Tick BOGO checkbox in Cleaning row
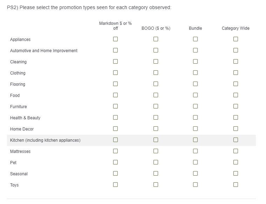This screenshot has height=204, width=266. [x=156, y=62]
